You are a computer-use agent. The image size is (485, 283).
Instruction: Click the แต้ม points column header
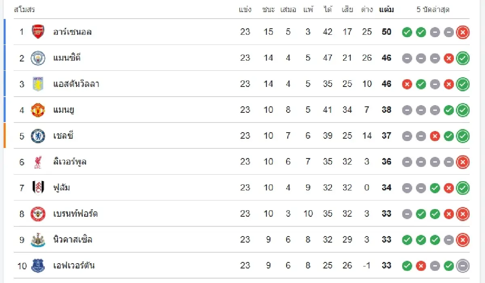386,10
